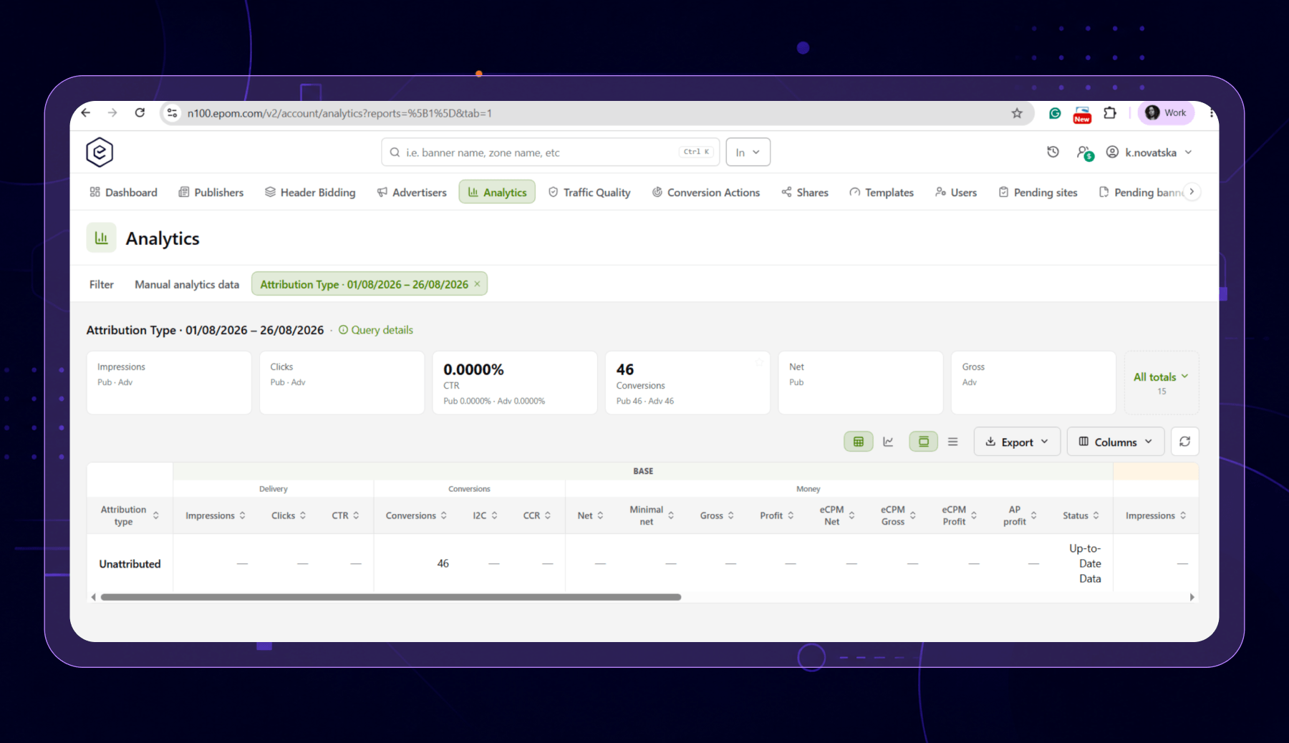Click the Filter option
1289x743 pixels.
point(102,284)
